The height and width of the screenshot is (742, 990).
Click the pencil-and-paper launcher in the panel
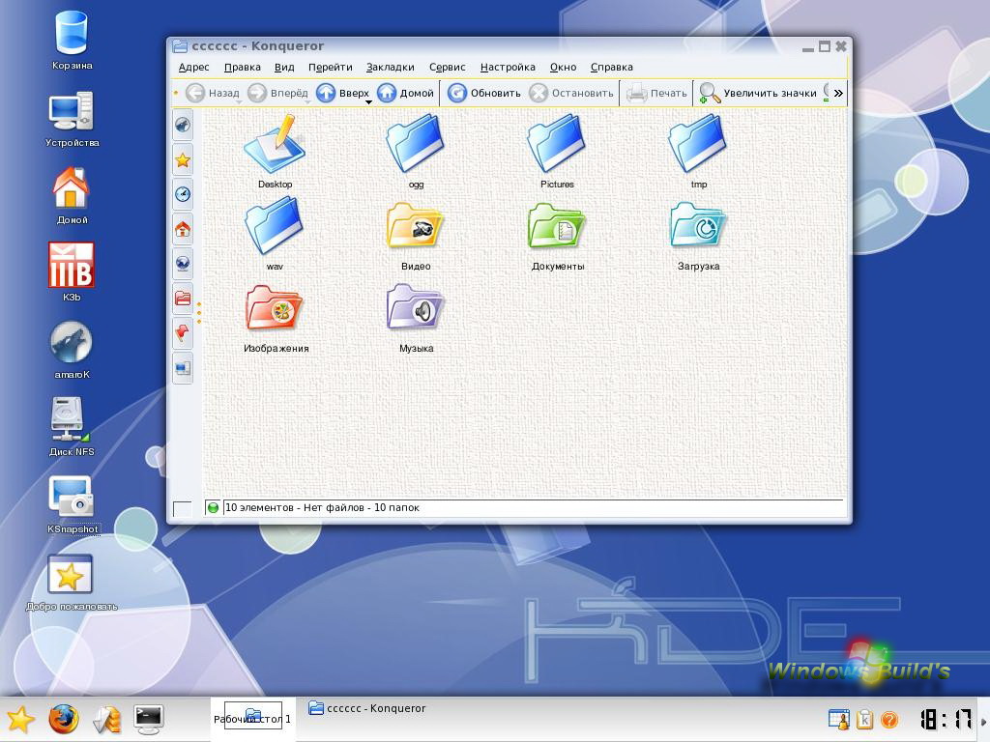point(106,719)
